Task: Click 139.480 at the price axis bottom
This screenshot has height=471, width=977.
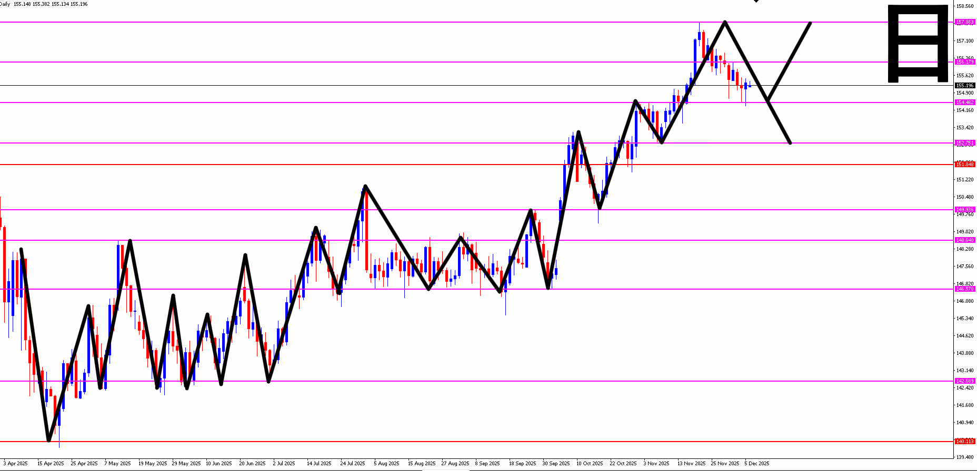Action: [965, 457]
